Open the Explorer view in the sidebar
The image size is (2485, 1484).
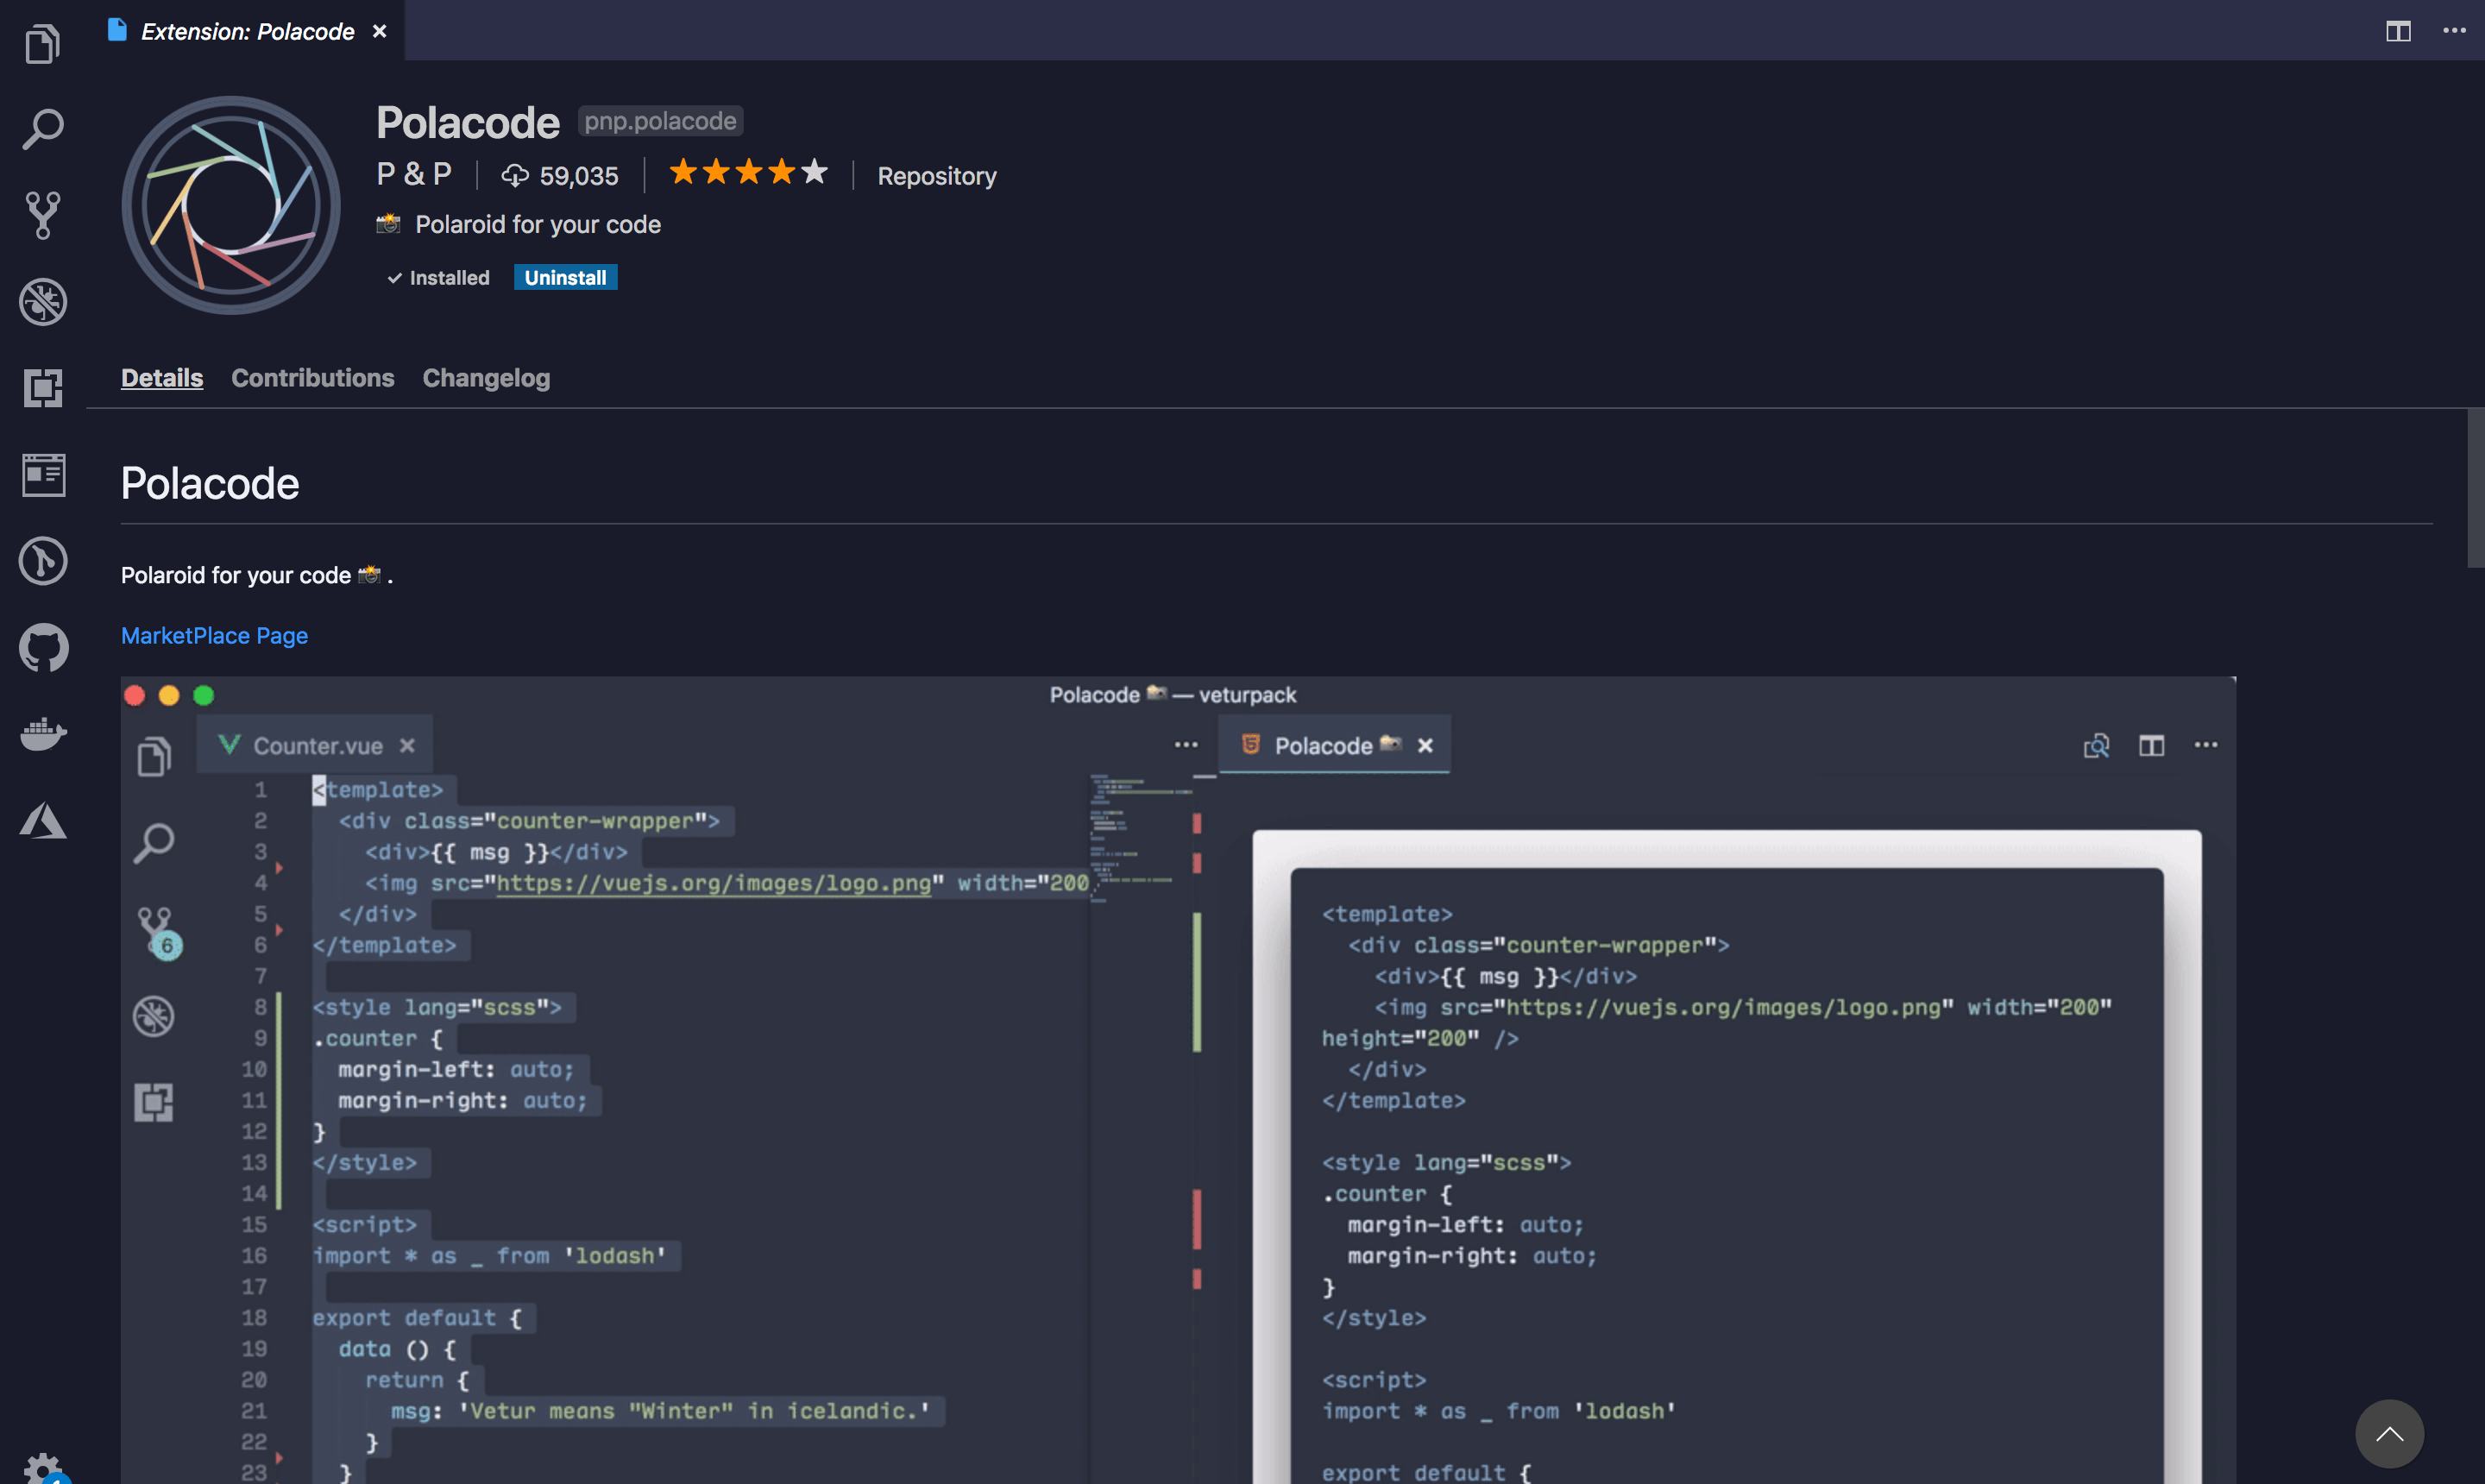(41, 43)
